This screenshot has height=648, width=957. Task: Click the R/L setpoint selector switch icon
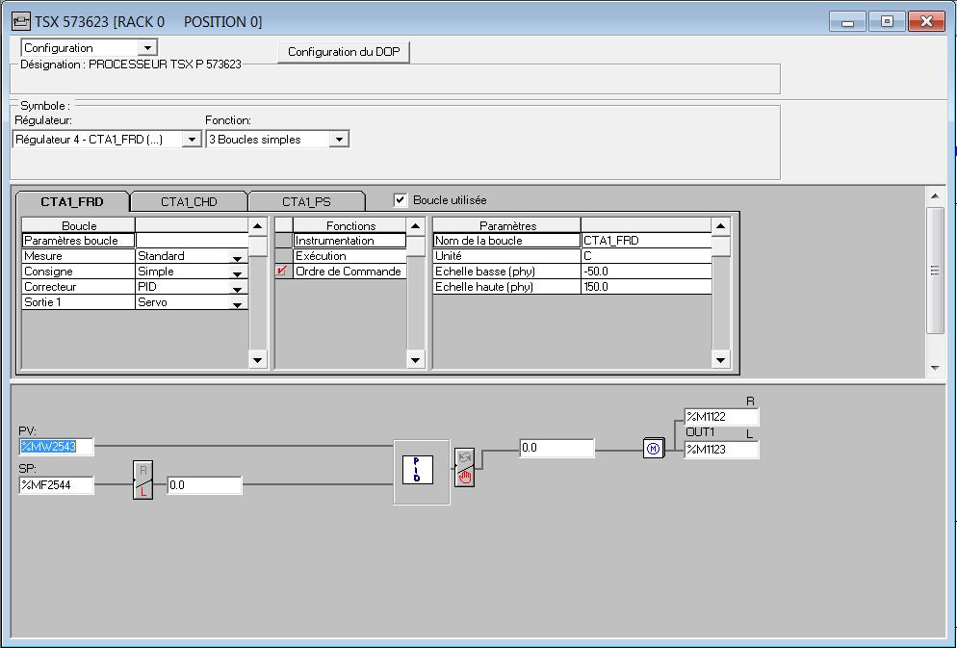(x=143, y=480)
